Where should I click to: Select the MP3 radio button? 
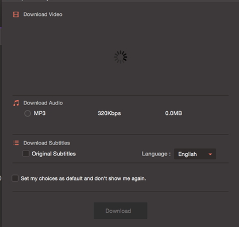[x=27, y=113]
